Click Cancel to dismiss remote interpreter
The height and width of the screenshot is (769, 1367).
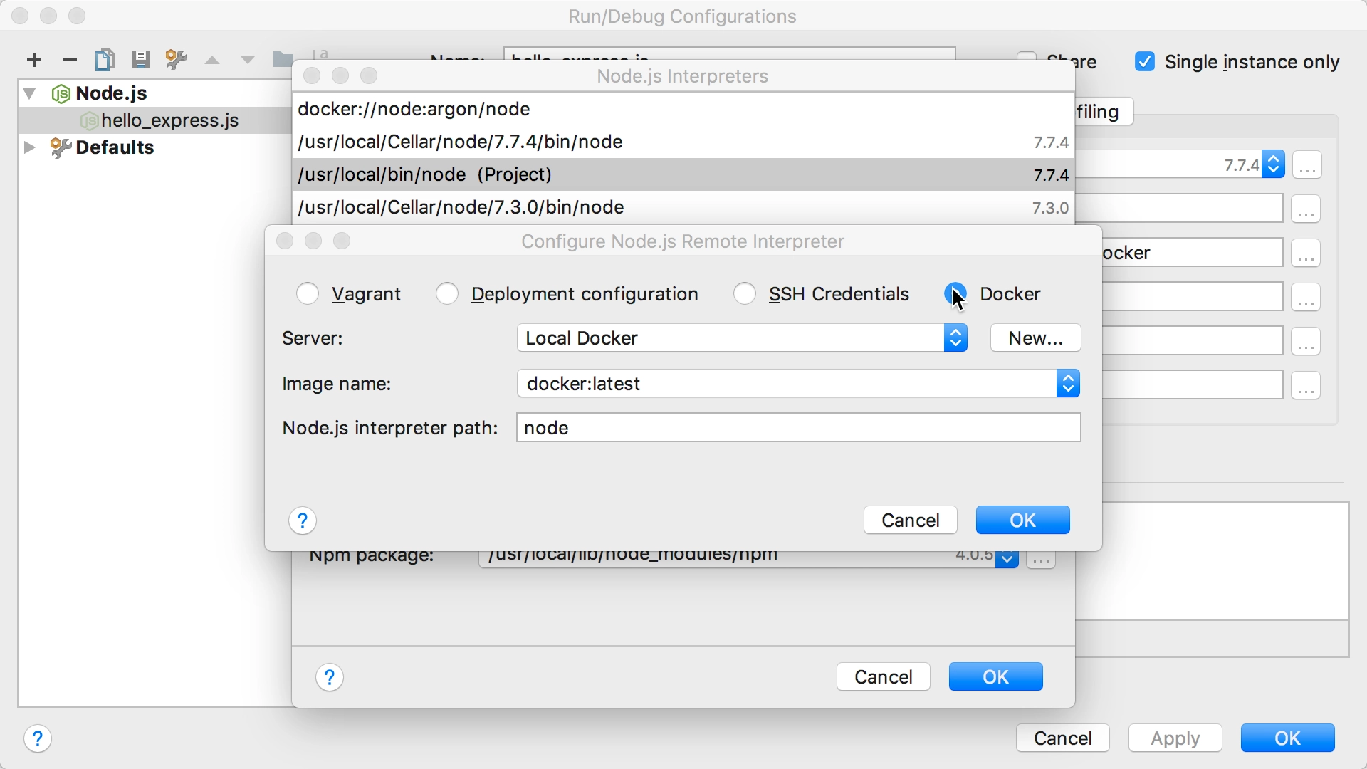tap(910, 520)
